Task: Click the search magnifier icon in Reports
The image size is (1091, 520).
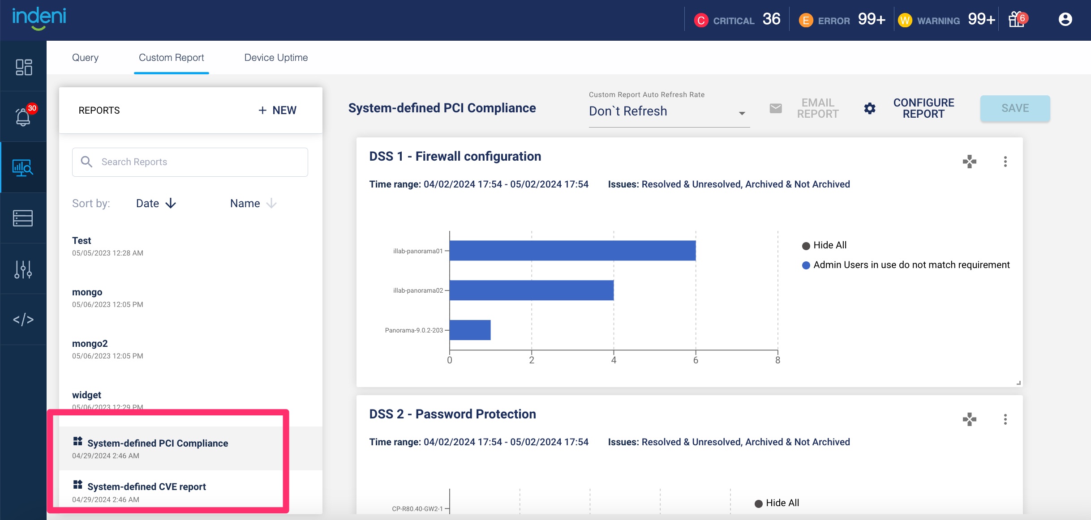Action: [x=86, y=162]
